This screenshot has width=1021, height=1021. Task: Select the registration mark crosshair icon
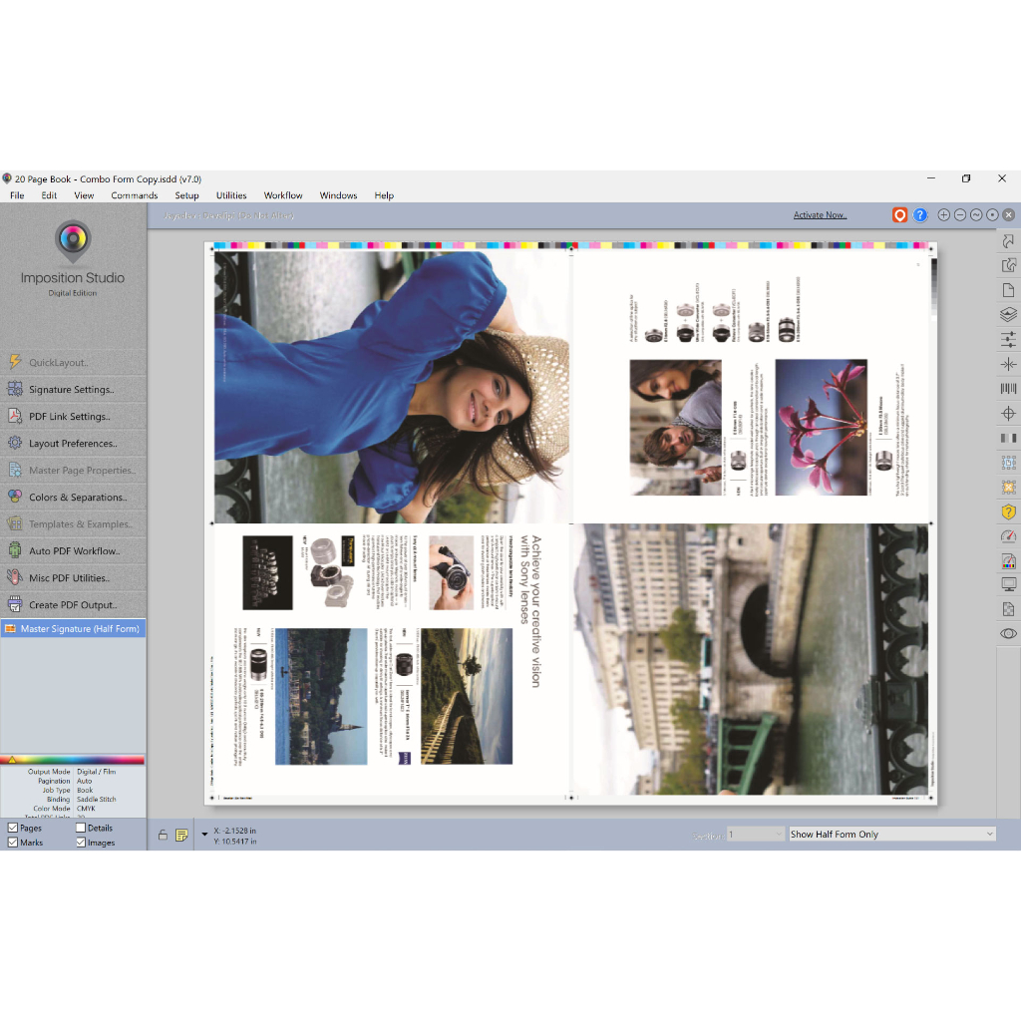click(1008, 414)
